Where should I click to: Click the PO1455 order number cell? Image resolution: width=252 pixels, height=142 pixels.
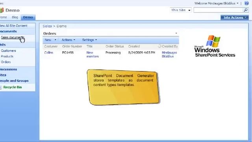click(68, 52)
